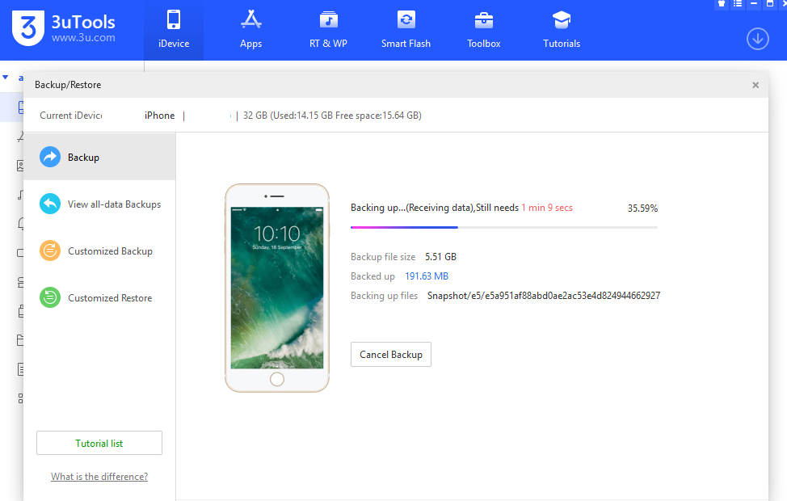The image size is (787, 501).
Task: Click the 3uTools logo
Action: pyautogui.click(x=64, y=28)
